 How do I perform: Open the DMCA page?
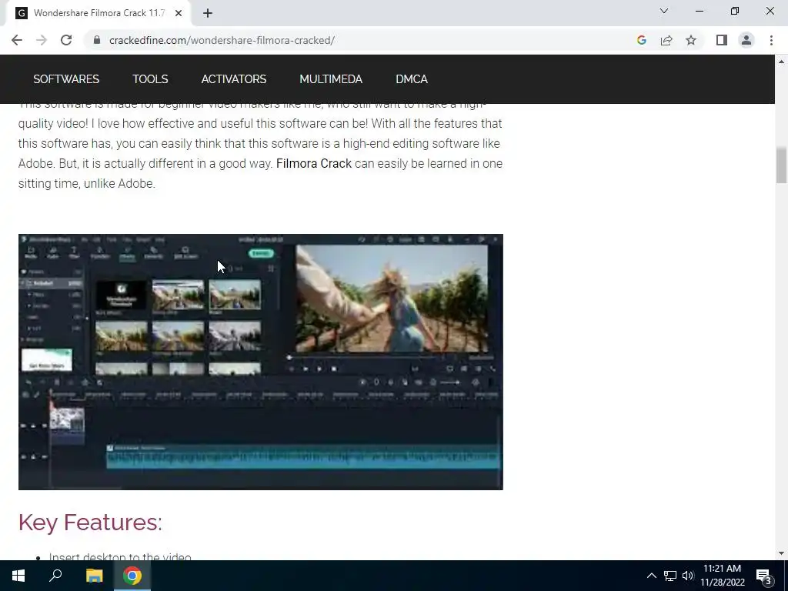point(412,79)
